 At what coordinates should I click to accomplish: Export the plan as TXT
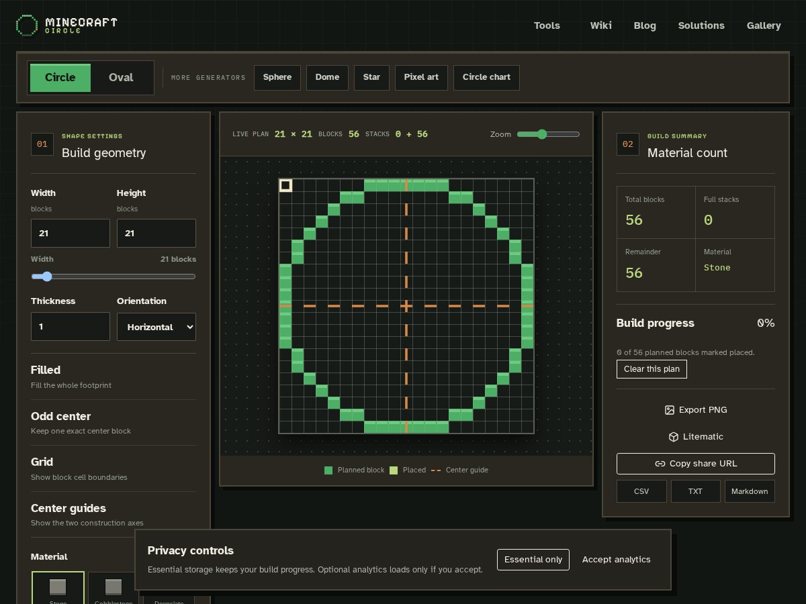[695, 491]
